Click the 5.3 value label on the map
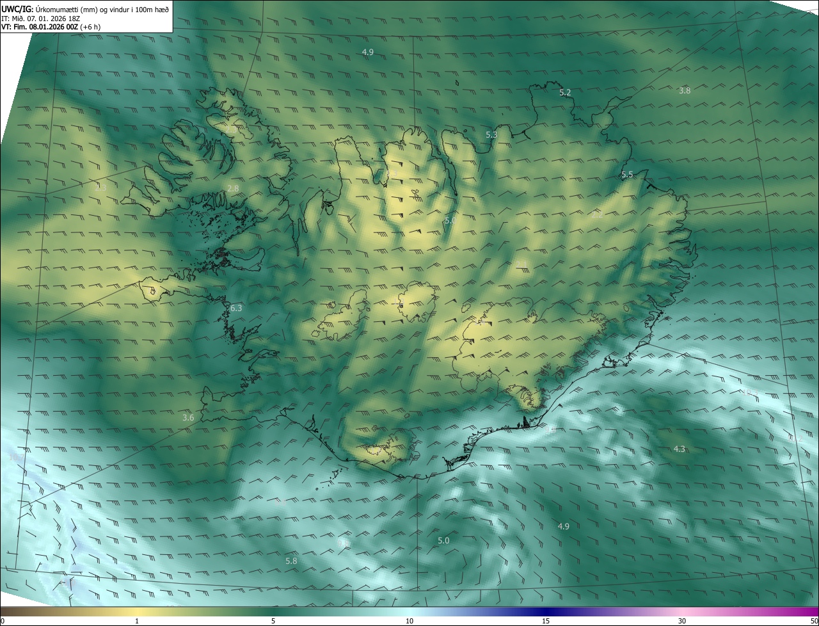 (x=491, y=135)
